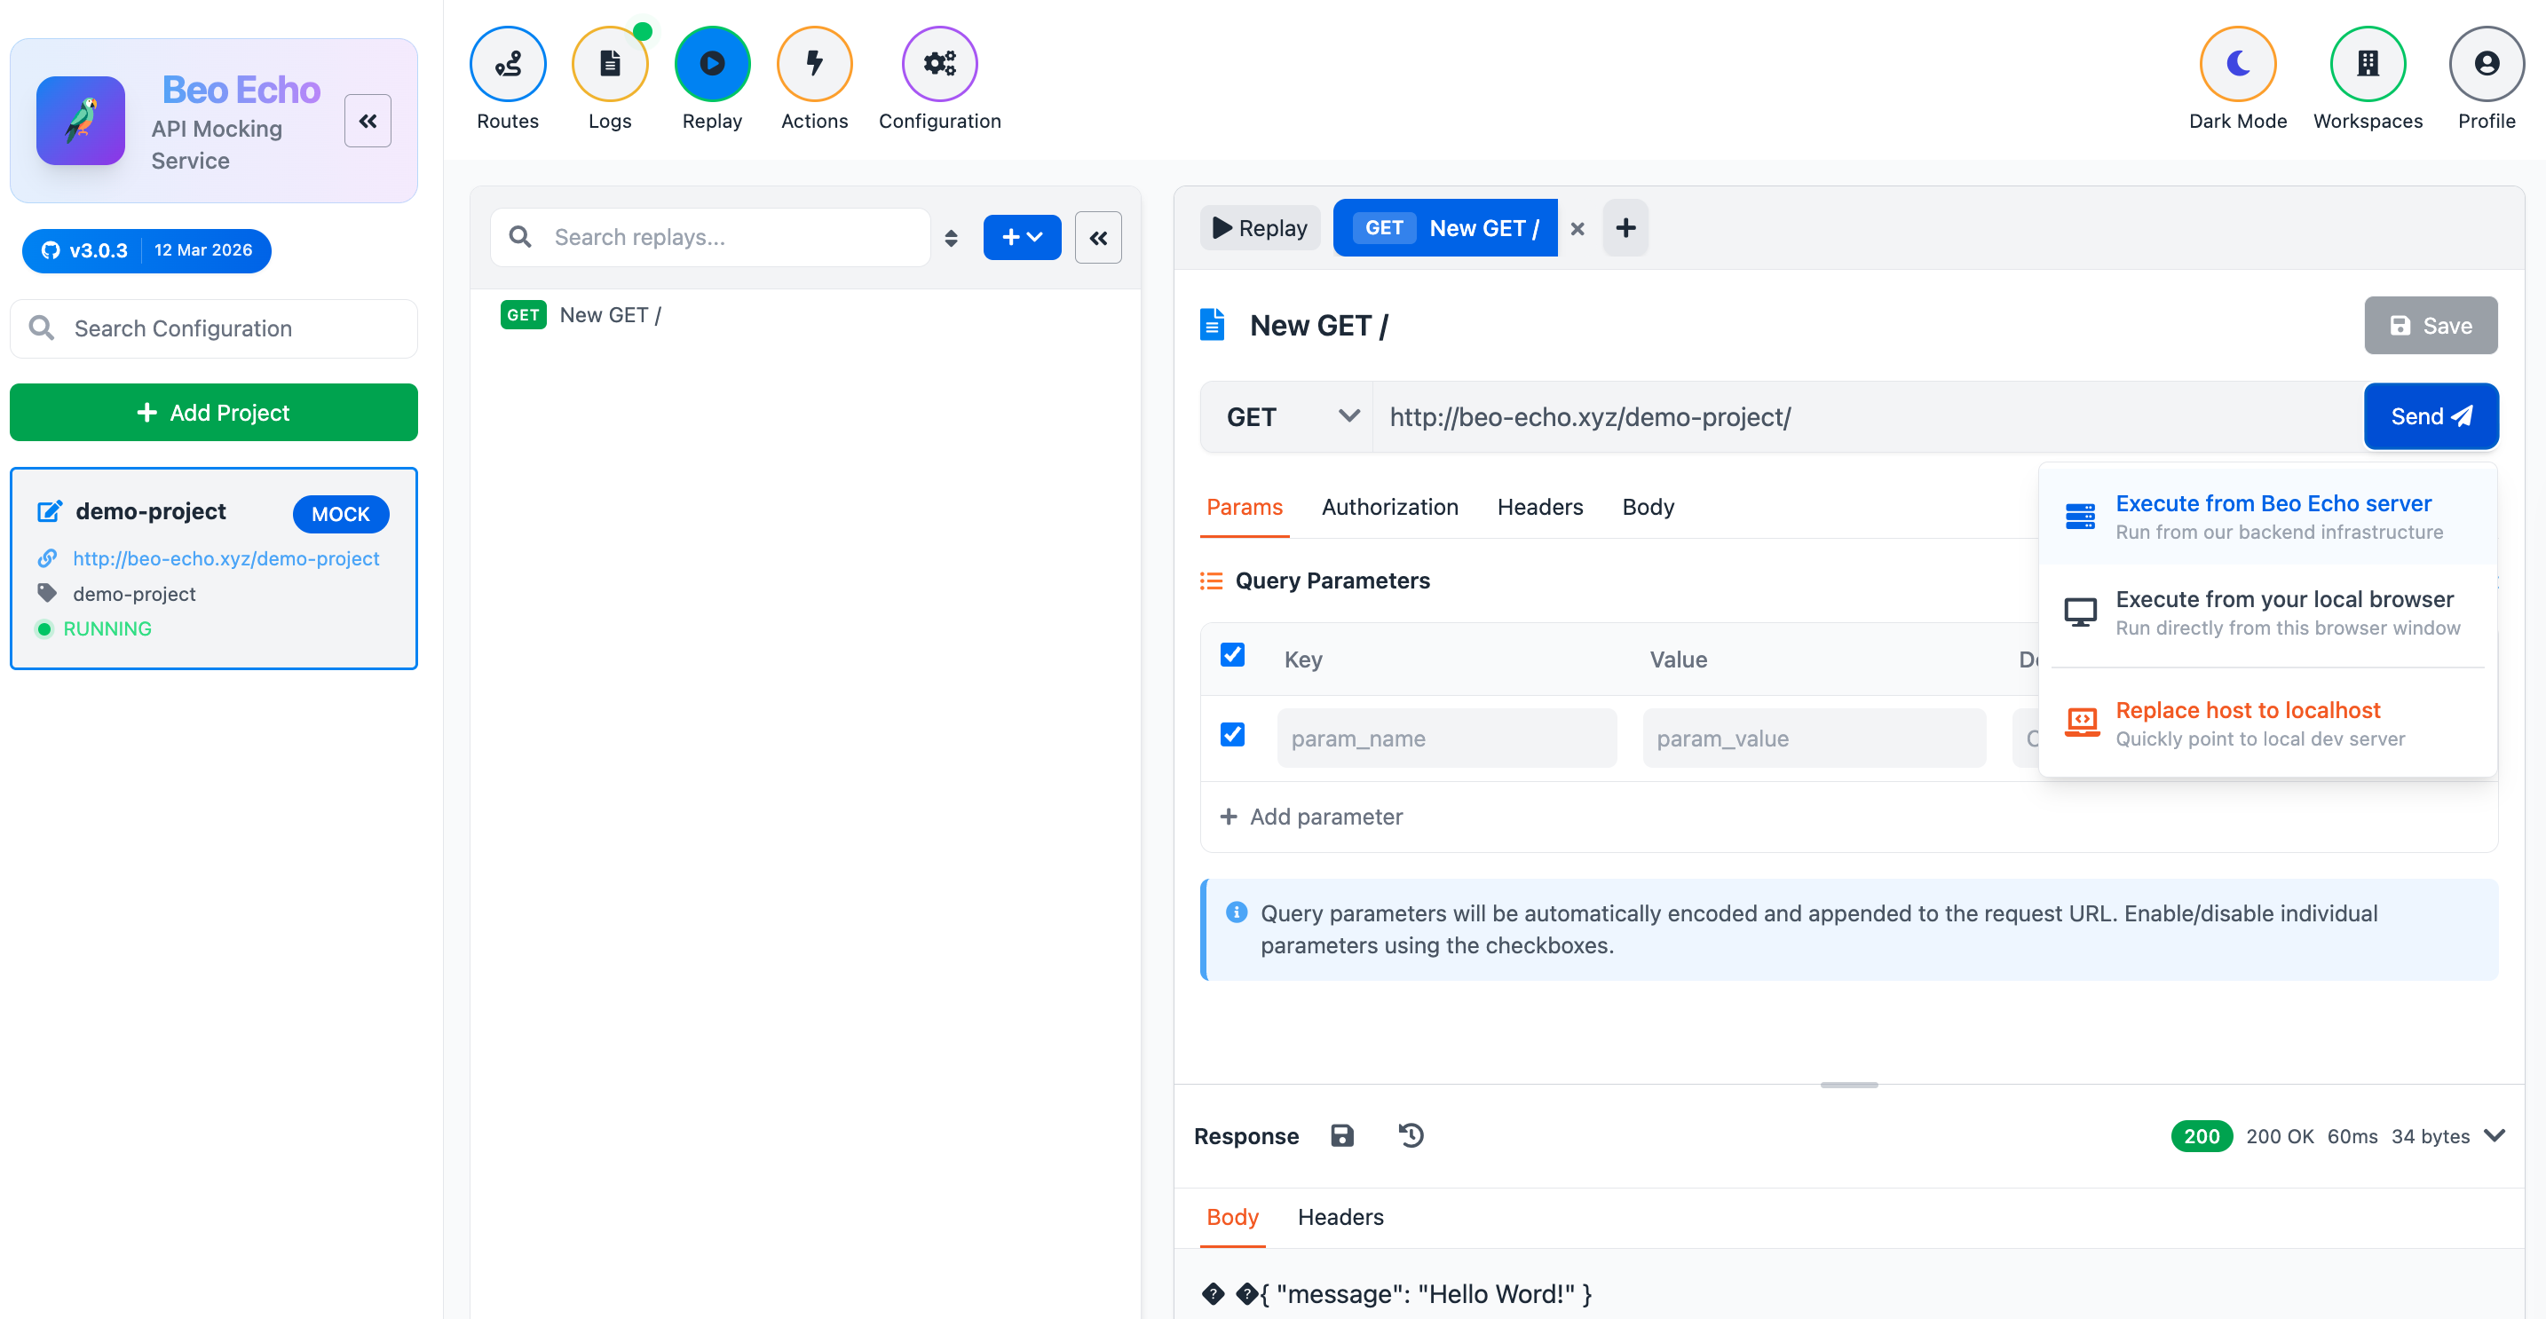Switch to the Authorization tab

(x=1388, y=507)
